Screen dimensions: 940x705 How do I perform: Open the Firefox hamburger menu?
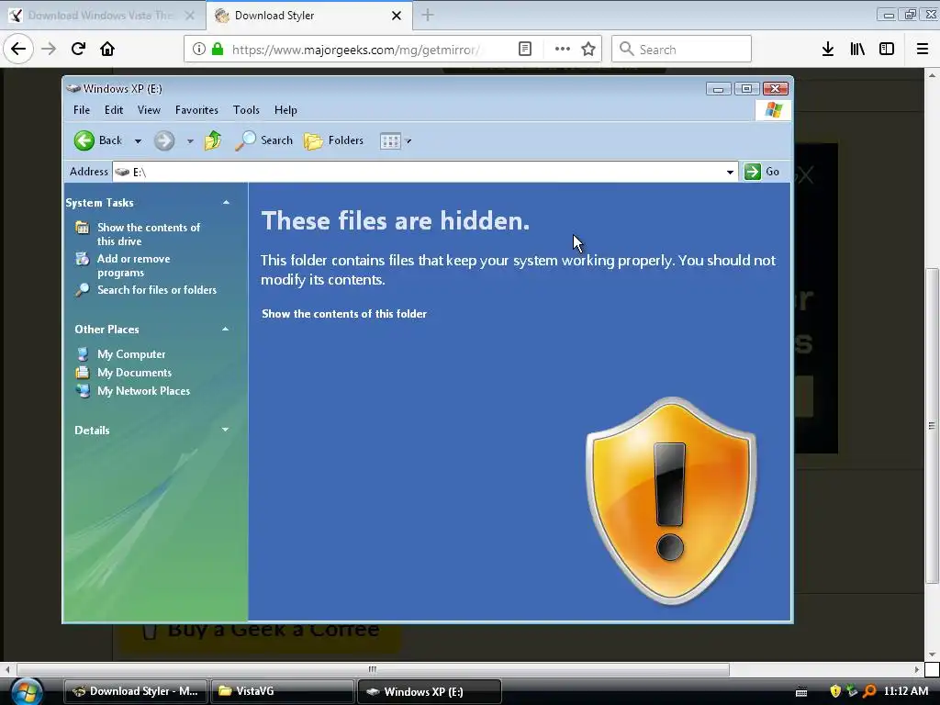[923, 50]
